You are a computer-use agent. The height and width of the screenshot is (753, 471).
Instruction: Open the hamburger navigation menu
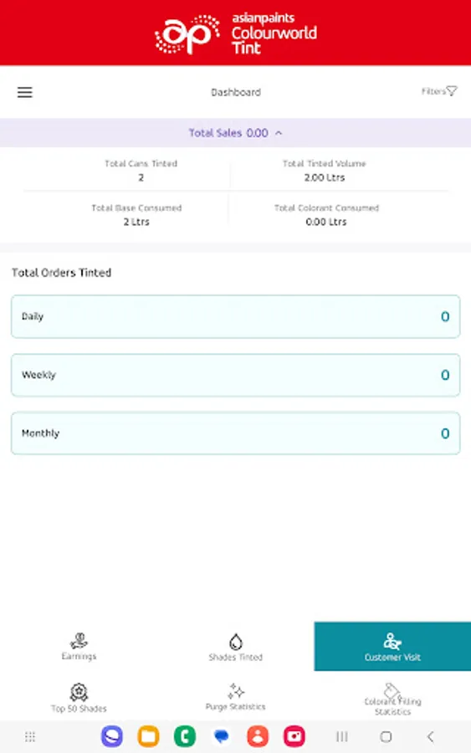click(25, 92)
